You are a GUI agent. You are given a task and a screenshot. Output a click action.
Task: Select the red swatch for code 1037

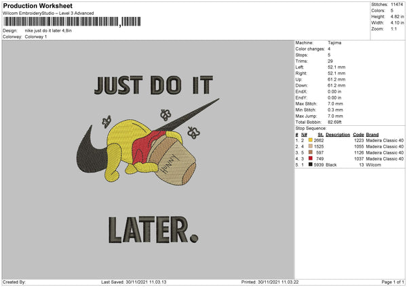click(311, 158)
